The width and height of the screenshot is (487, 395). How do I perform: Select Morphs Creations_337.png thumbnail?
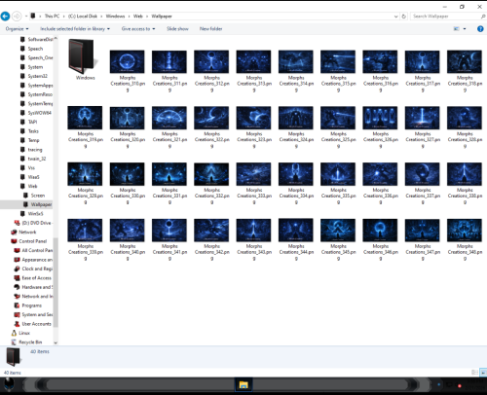click(422, 174)
